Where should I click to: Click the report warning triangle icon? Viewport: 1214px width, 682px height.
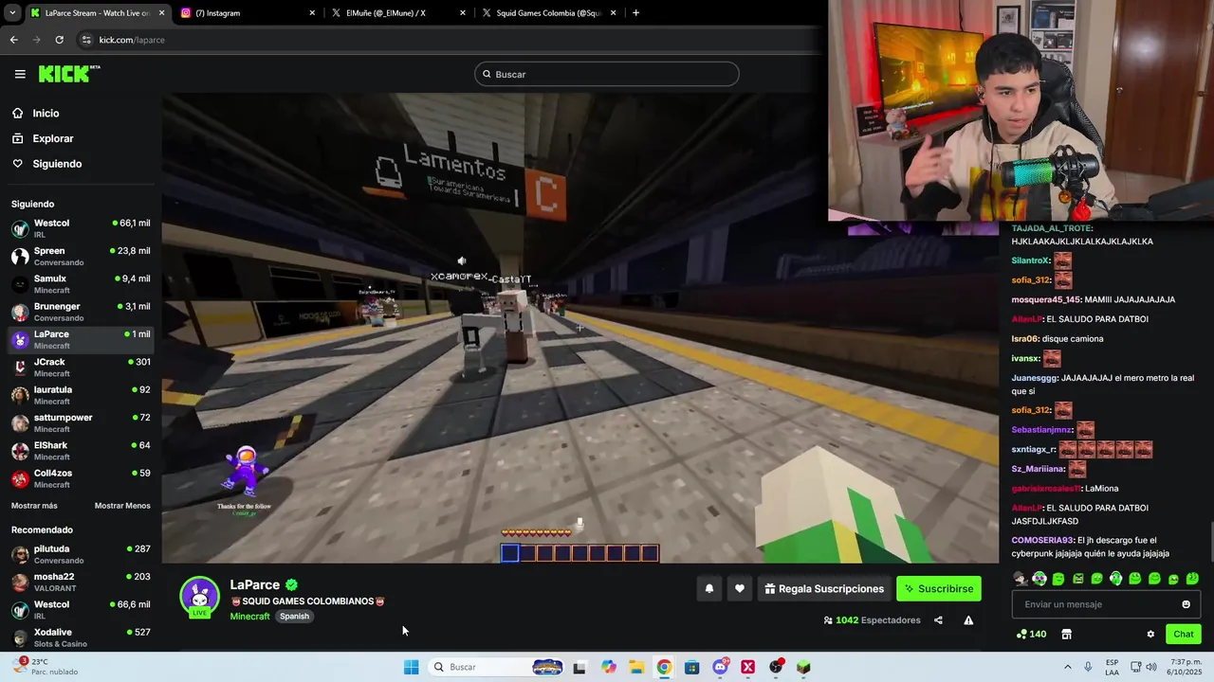pyautogui.click(x=968, y=620)
